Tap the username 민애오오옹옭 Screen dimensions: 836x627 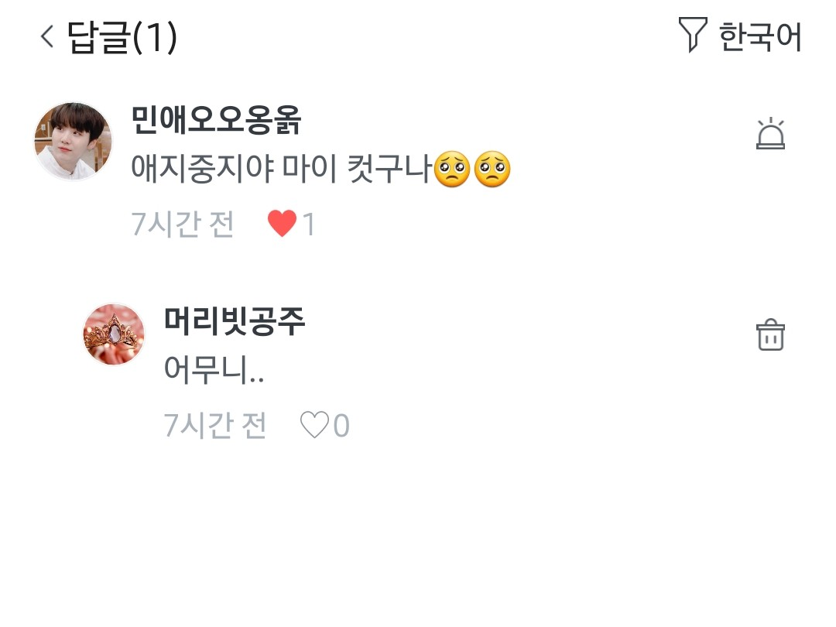pos(216,119)
